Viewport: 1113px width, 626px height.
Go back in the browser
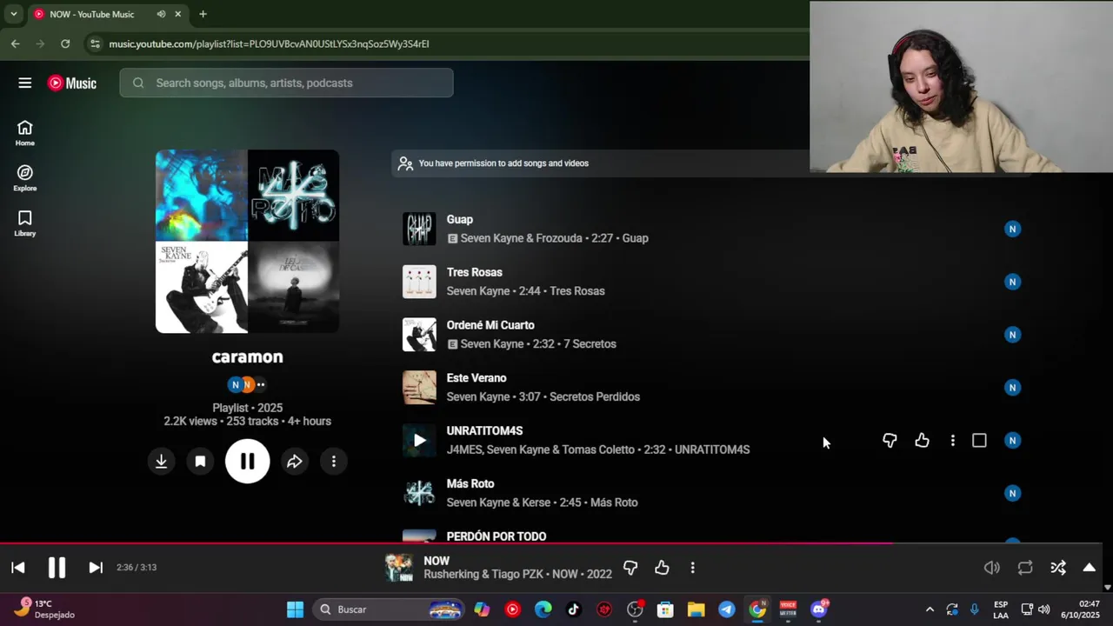tap(16, 43)
